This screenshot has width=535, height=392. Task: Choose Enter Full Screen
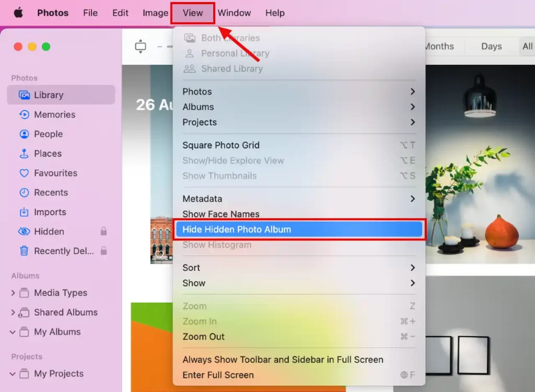(x=299, y=375)
